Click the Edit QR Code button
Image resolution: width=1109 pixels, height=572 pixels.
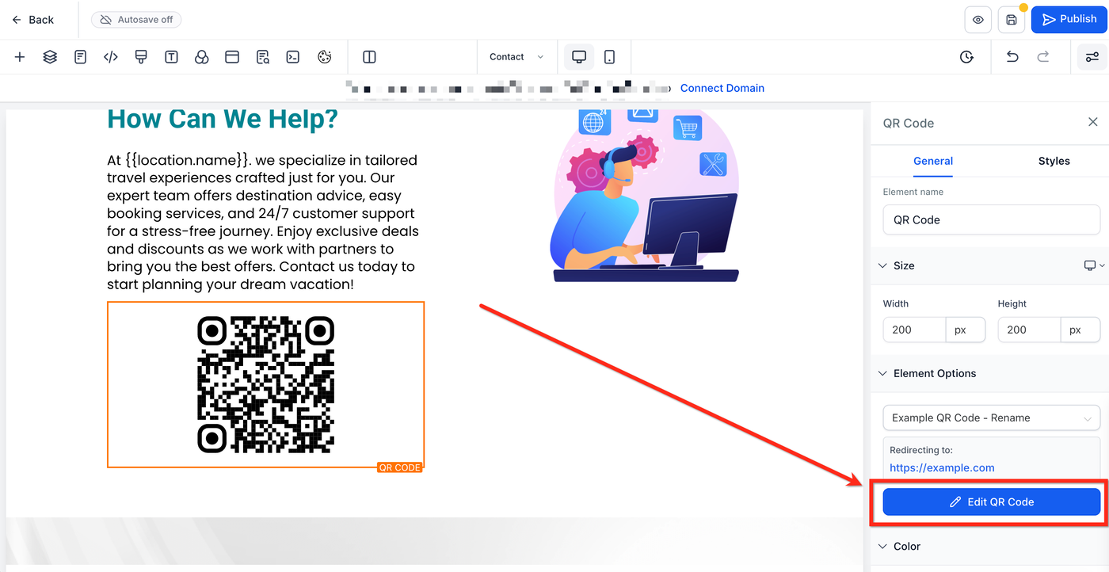pos(991,501)
